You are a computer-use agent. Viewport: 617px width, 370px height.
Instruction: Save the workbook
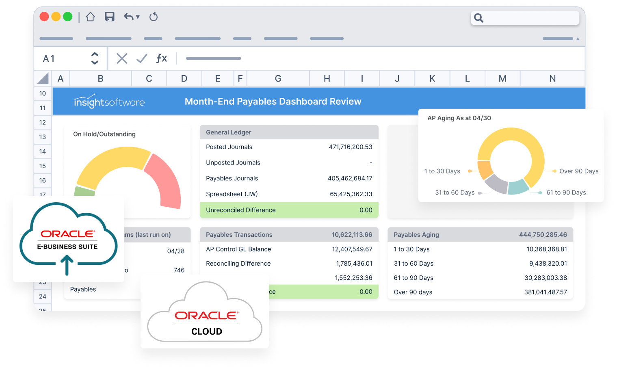click(109, 17)
